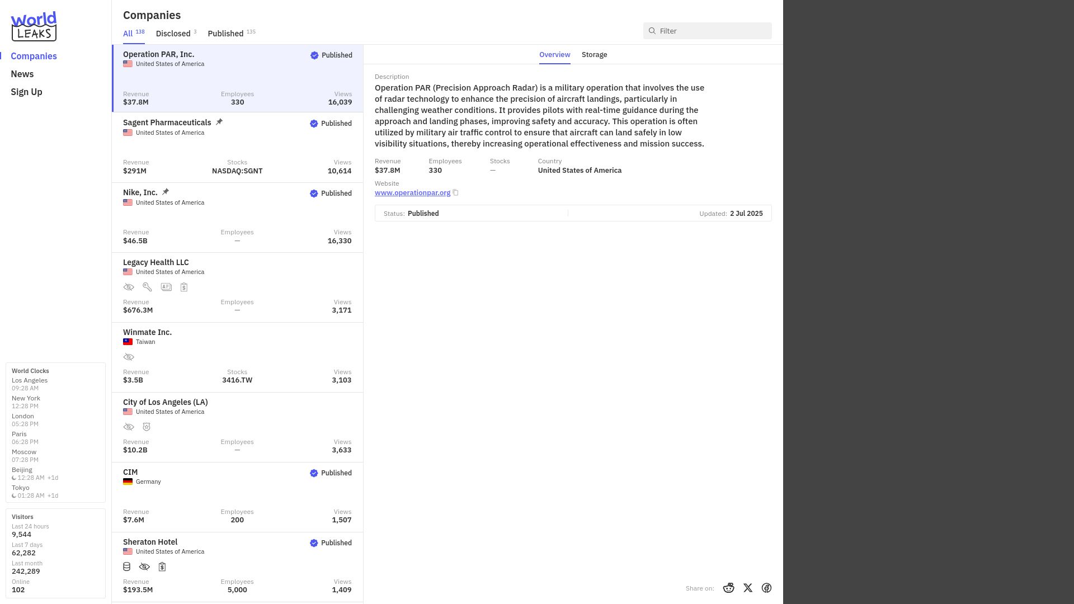1074x604 pixels.
Task: Copy the website URL with the copy icon
Action: pos(456,193)
